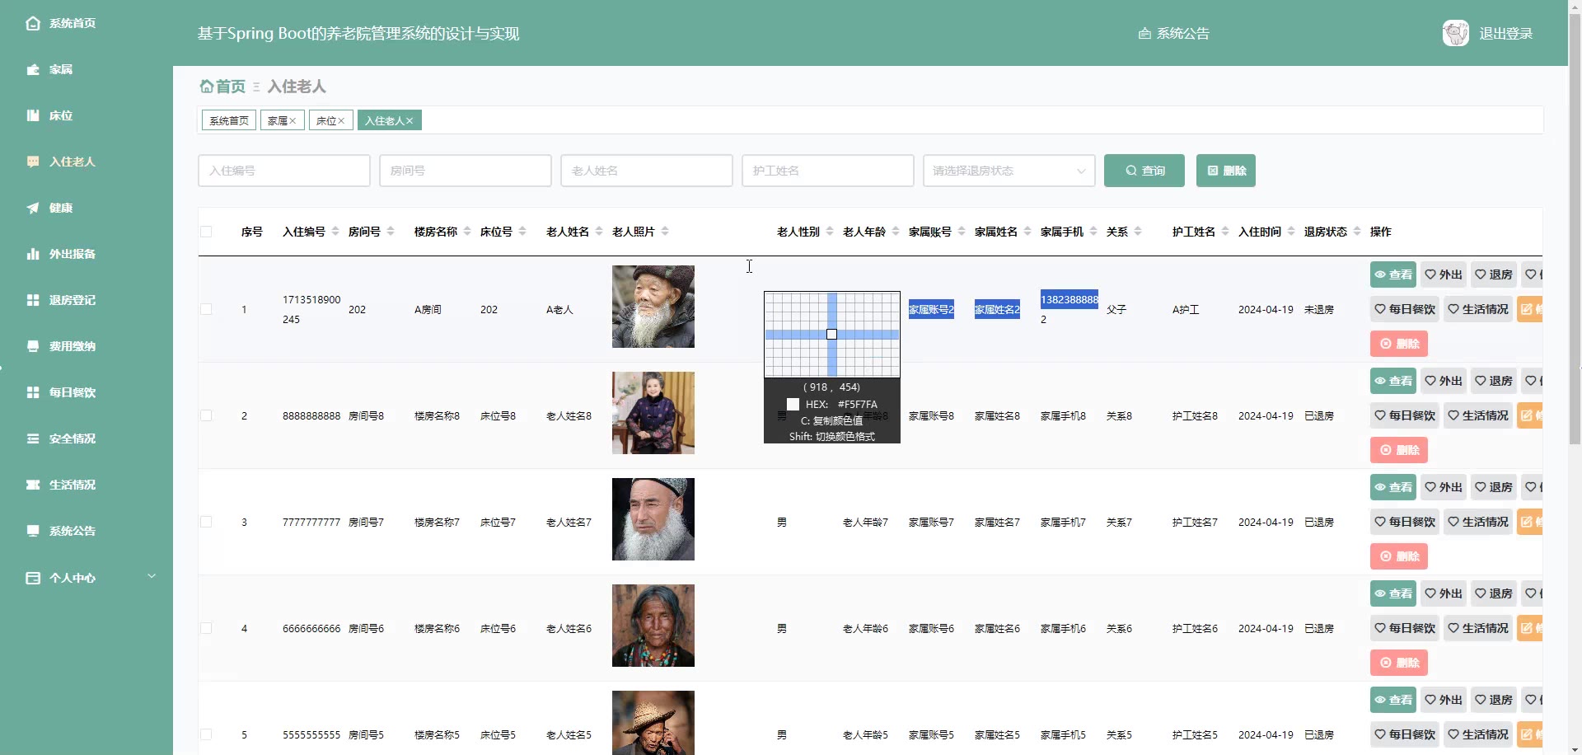Click the user avatar in header
Image resolution: width=1582 pixels, height=755 pixels.
[x=1456, y=33]
